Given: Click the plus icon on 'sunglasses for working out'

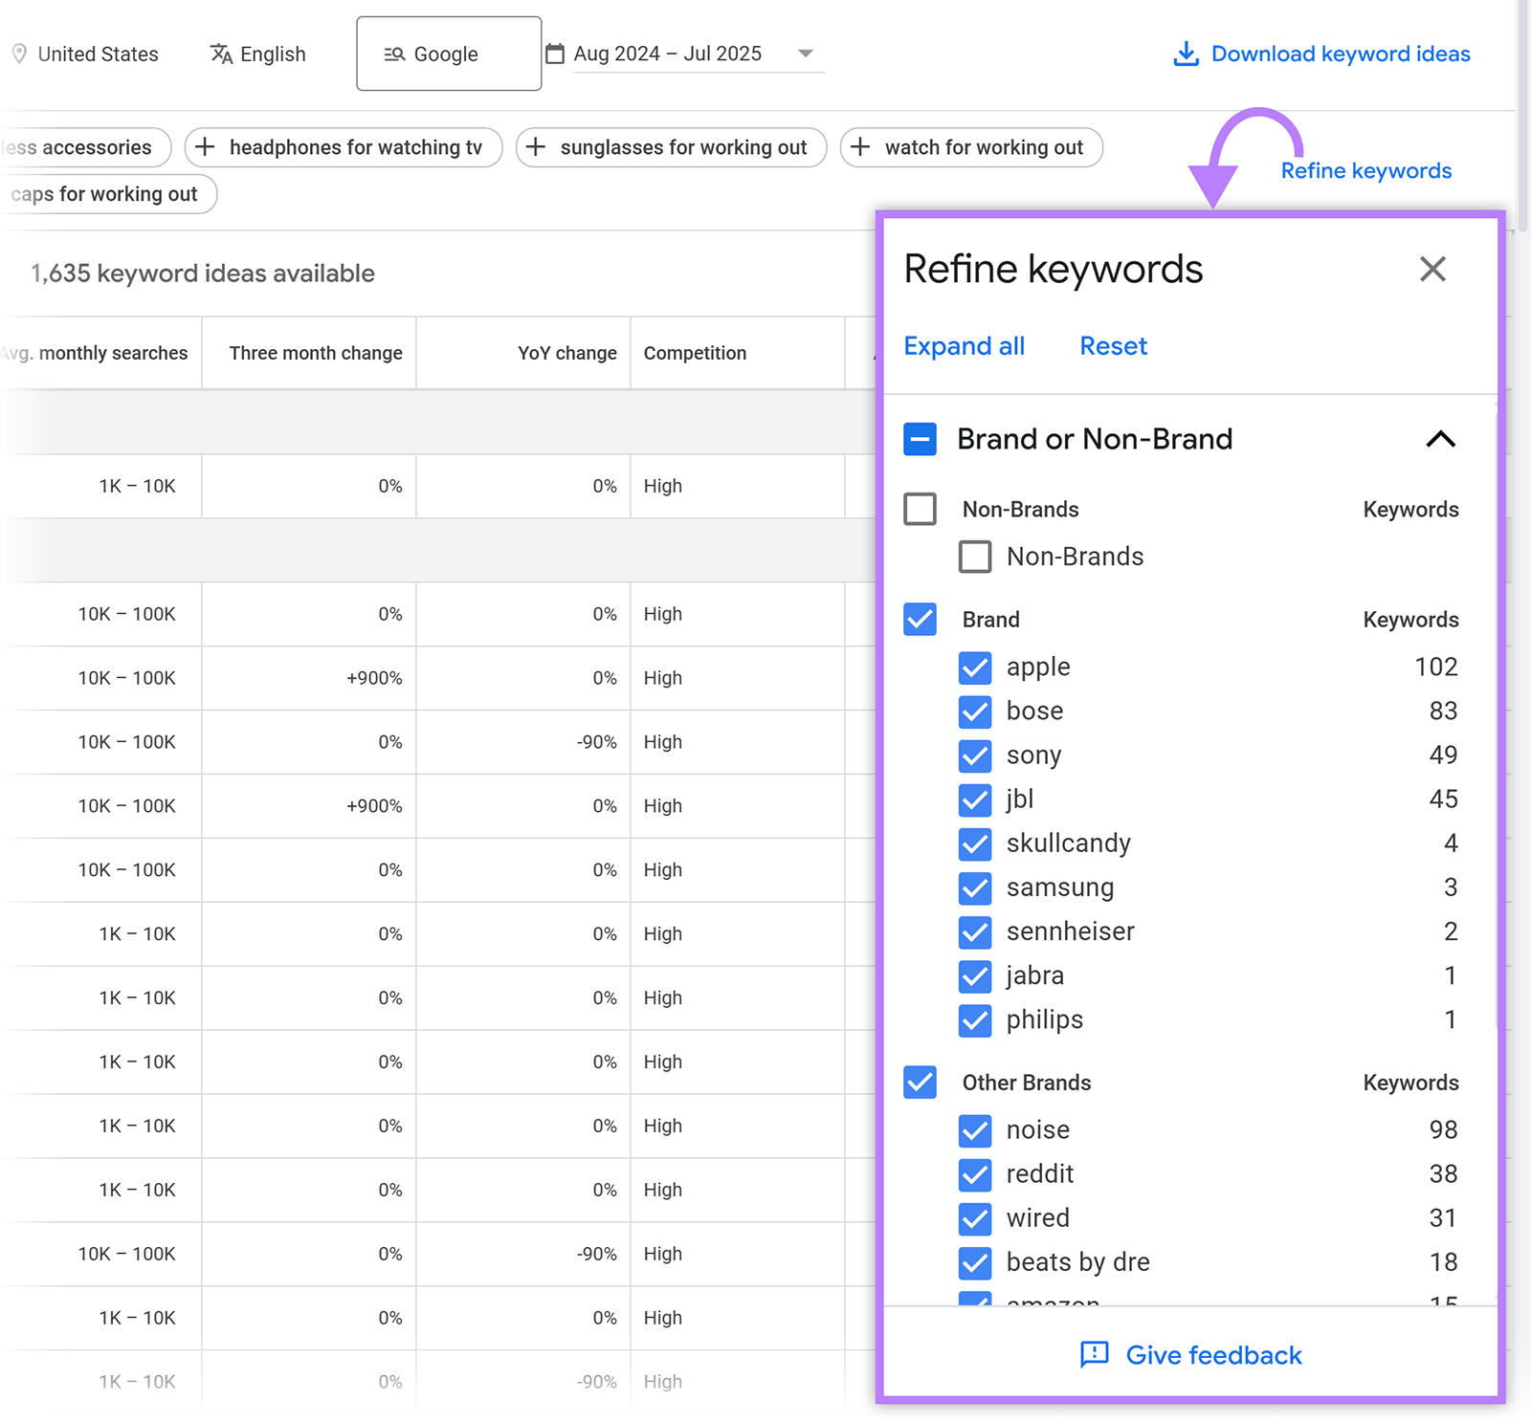Looking at the screenshot, I should click(x=538, y=147).
